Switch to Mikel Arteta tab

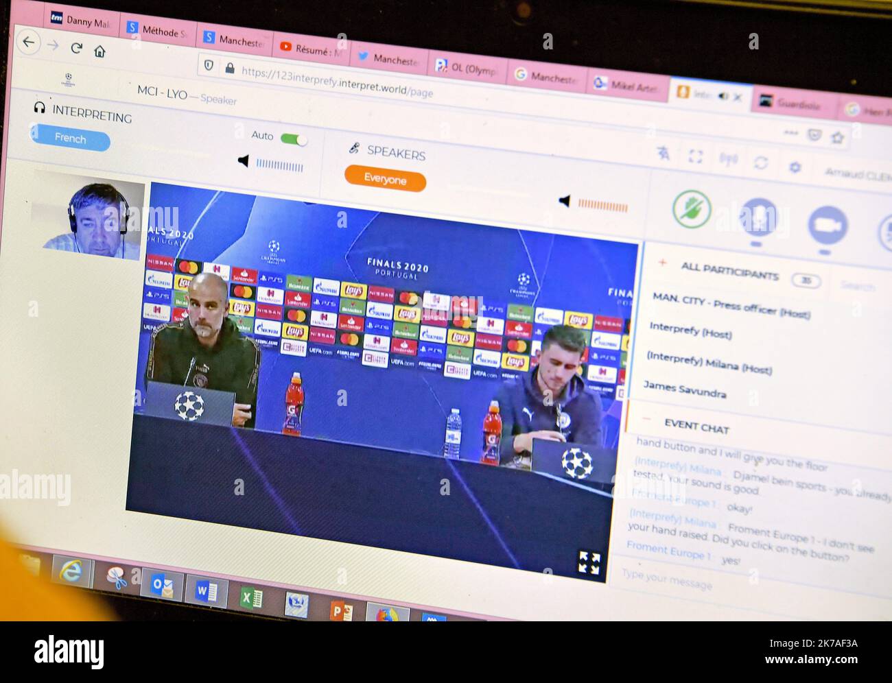point(626,84)
